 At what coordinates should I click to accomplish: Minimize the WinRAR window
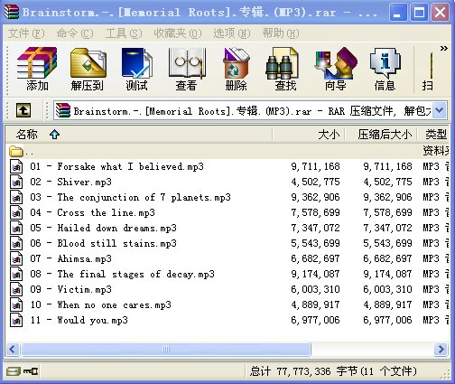point(398,13)
